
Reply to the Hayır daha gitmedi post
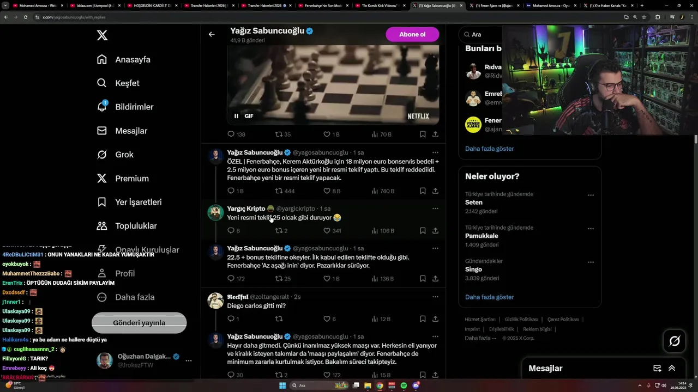235,375
